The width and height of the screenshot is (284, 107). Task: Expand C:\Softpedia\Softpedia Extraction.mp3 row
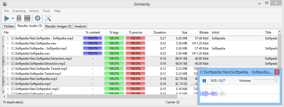8,64
